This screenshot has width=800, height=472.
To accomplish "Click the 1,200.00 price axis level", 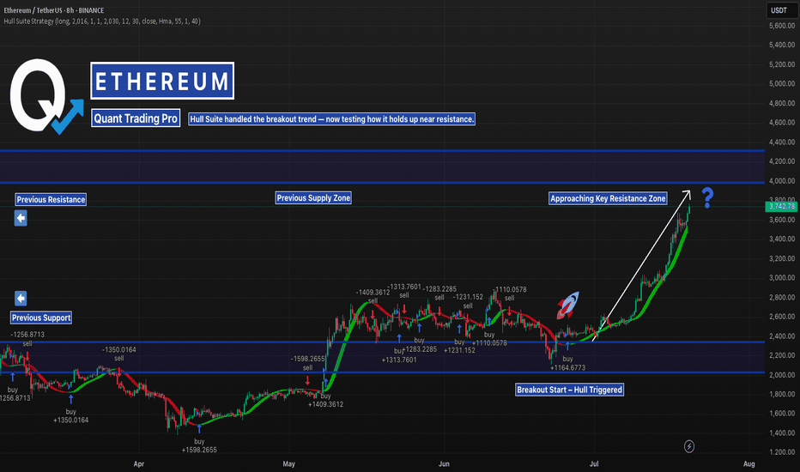I will [782, 452].
